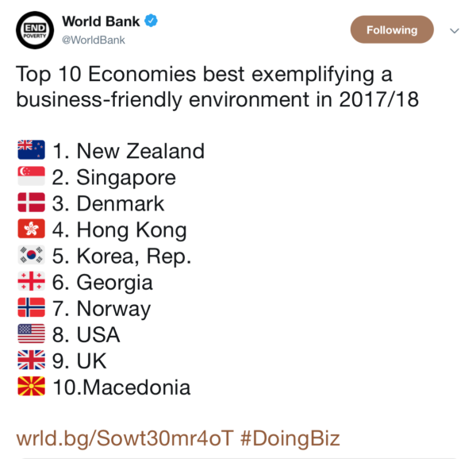Viewport: 476px width, 459px height.
Task: Open the tweet options chevron menu
Action: point(455,30)
